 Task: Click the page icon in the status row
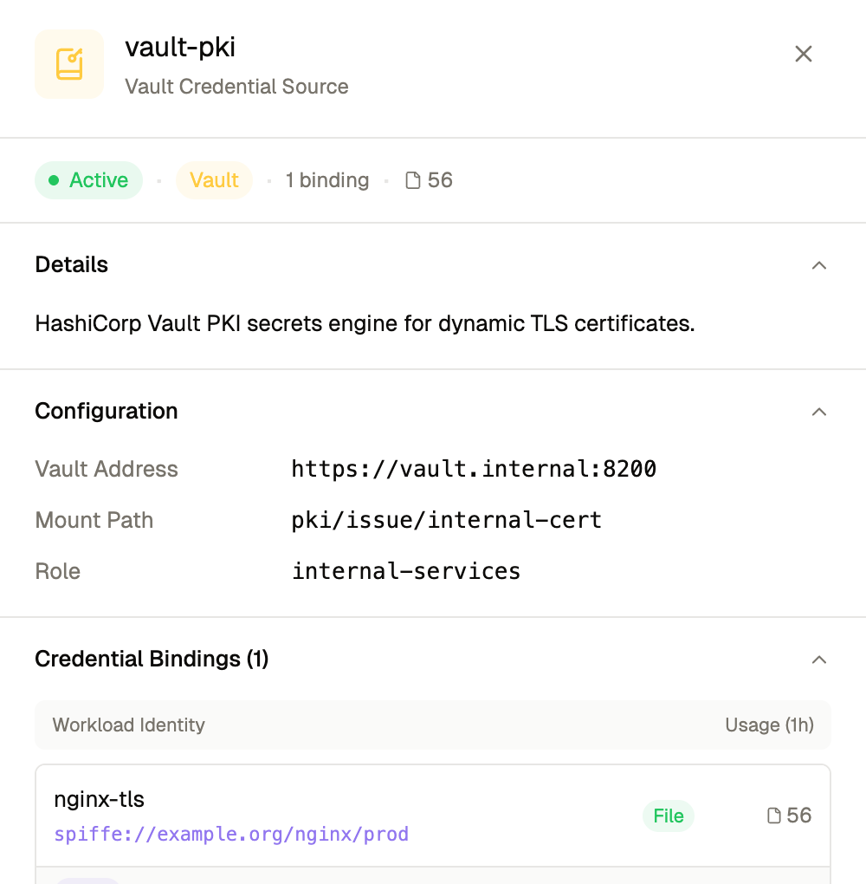411,179
